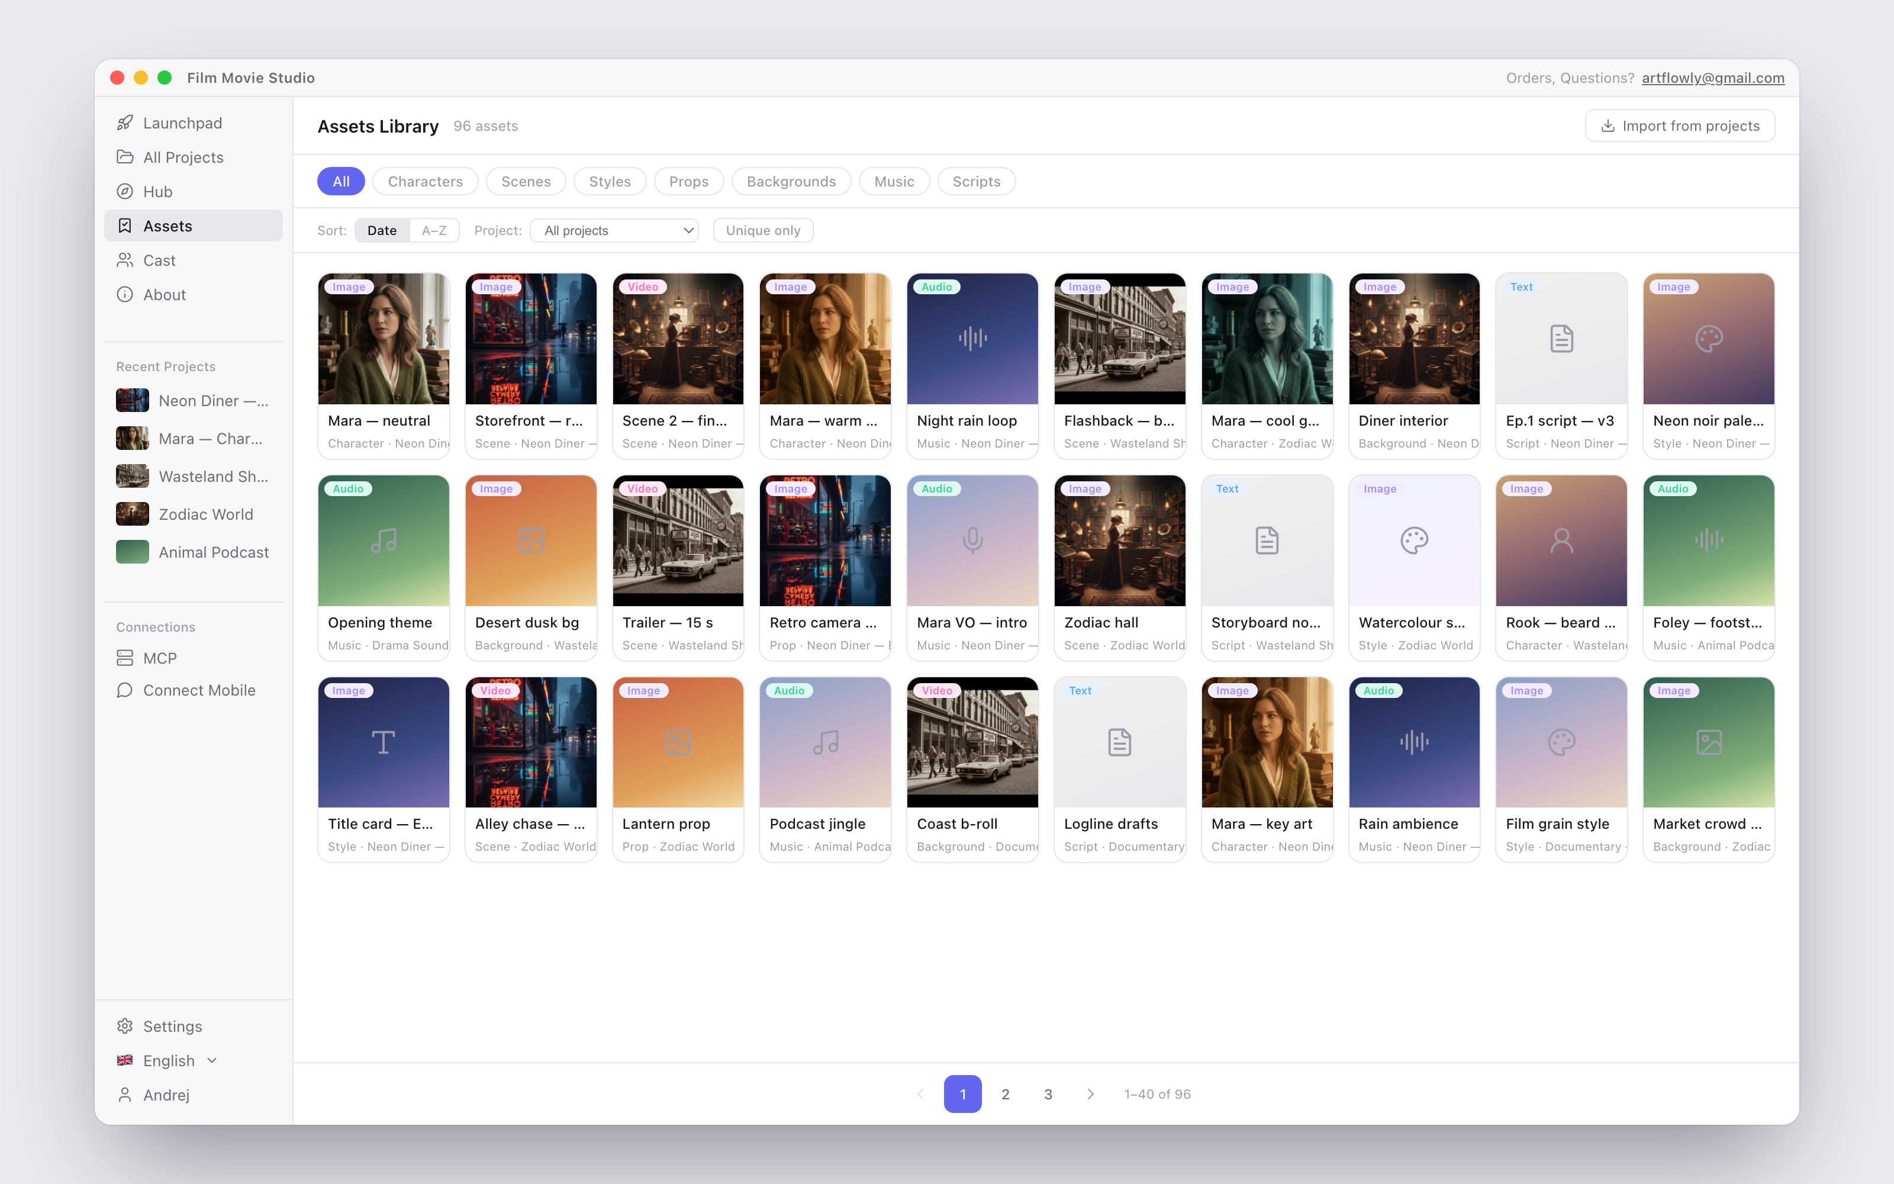Go to page 3
This screenshot has height=1184, width=1894.
tap(1048, 1094)
